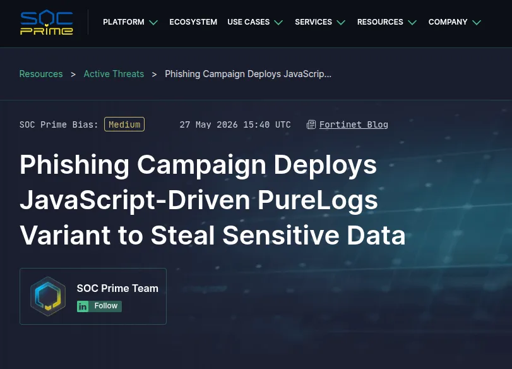512x369 pixels.
Task: Open the SOC Prime Team author name
Action: pyautogui.click(x=117, y=288)
